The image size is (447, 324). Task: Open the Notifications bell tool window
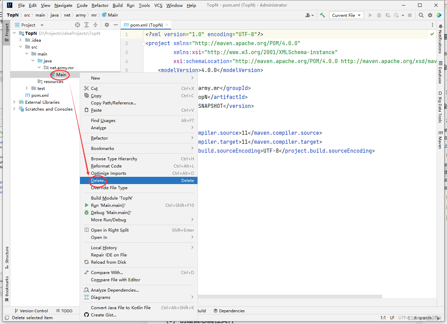point(440,39)
